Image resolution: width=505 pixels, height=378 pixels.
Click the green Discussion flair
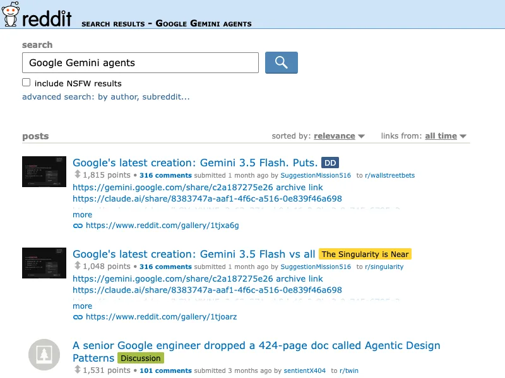[x=141, y=358]
